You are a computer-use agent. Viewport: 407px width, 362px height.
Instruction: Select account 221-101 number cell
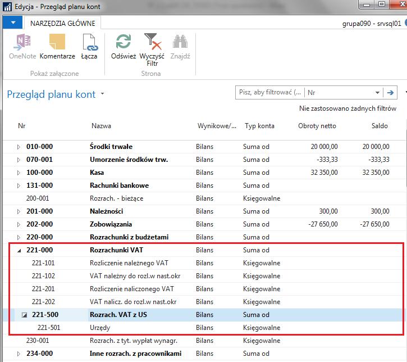[43, 263]
